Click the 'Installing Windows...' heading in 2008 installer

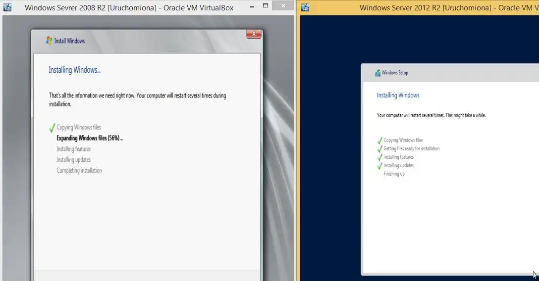75,70
